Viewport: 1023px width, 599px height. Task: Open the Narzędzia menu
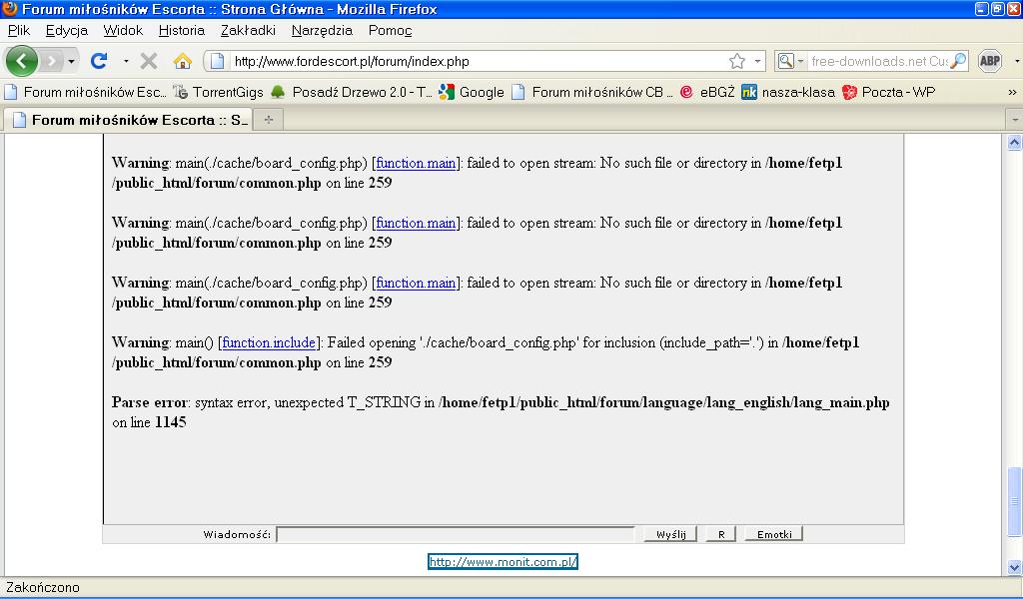click(322, 30)
